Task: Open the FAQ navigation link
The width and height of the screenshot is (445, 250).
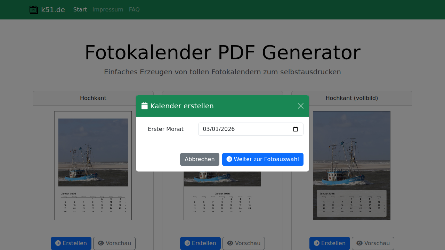Action: pos(134,10)
